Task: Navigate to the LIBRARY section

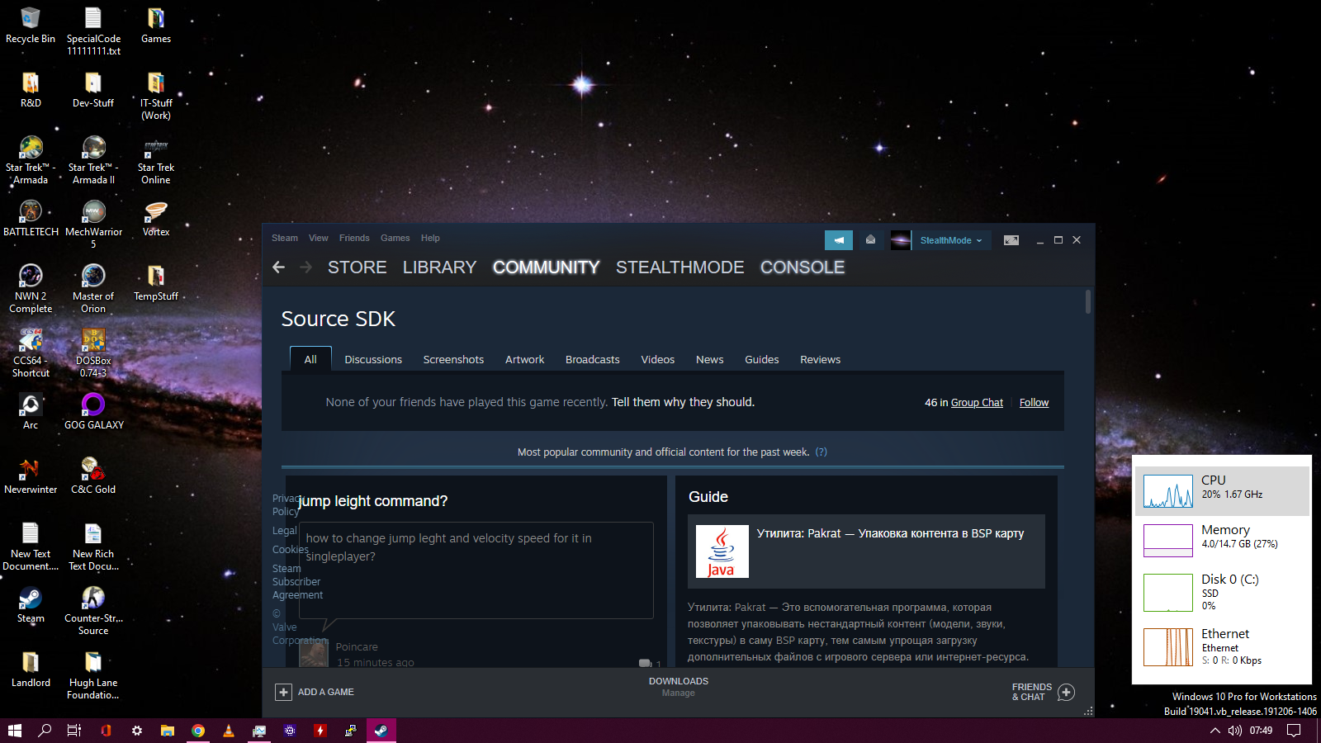Action: (x=439, y=267)
